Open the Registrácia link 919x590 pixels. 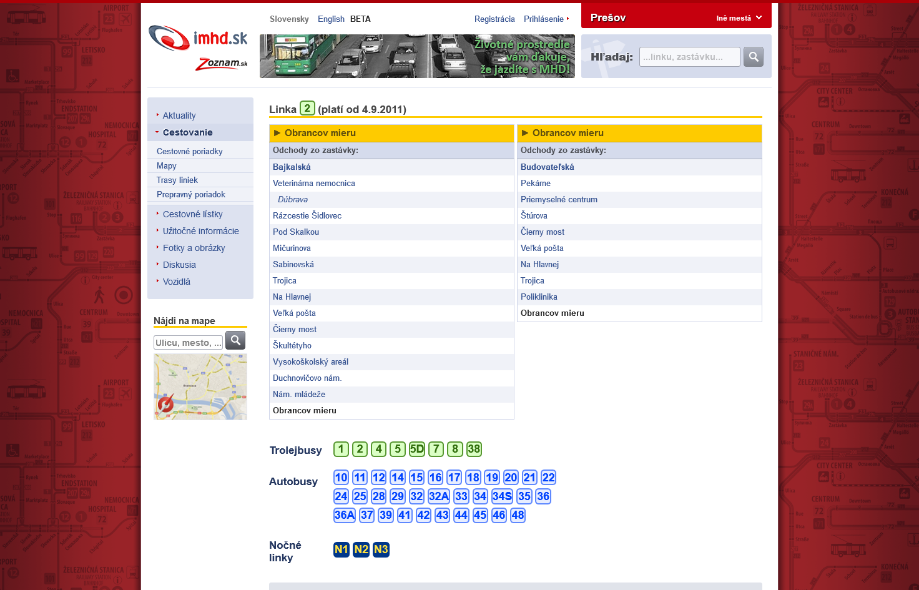[x=494, y=19]
